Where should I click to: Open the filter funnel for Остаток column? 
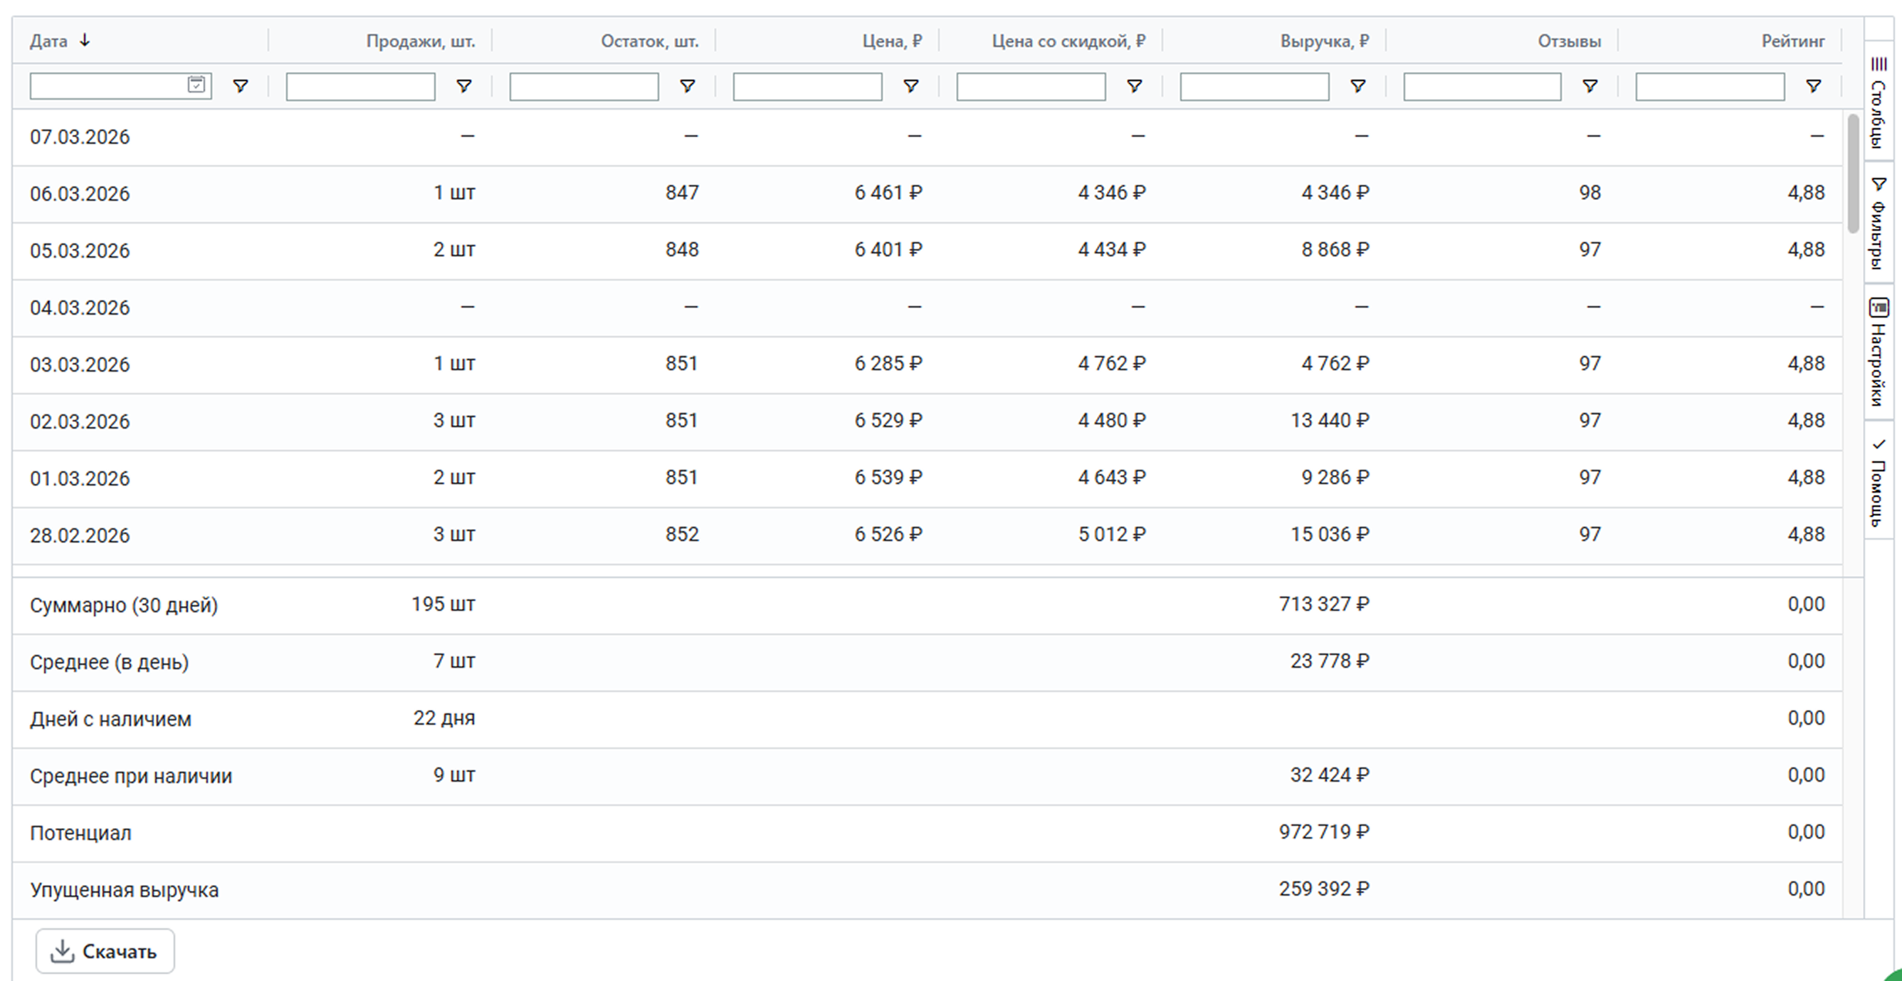(x=688, y=86)
